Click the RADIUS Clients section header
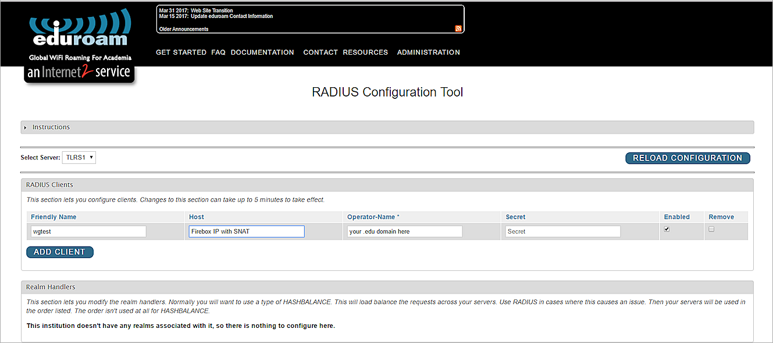The height and width of the screenshot is (343, 773). [x=387, y=185]
